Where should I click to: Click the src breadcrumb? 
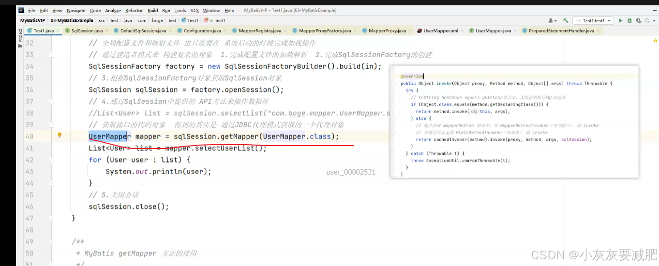102,21
